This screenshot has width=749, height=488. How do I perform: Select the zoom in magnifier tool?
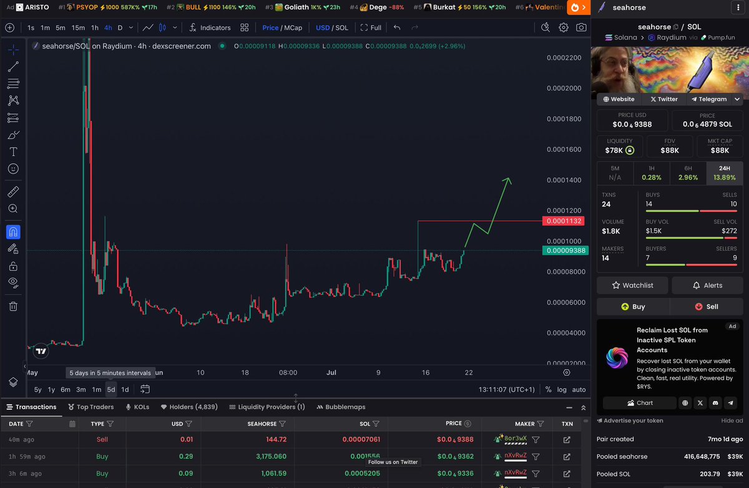(13, 209)
